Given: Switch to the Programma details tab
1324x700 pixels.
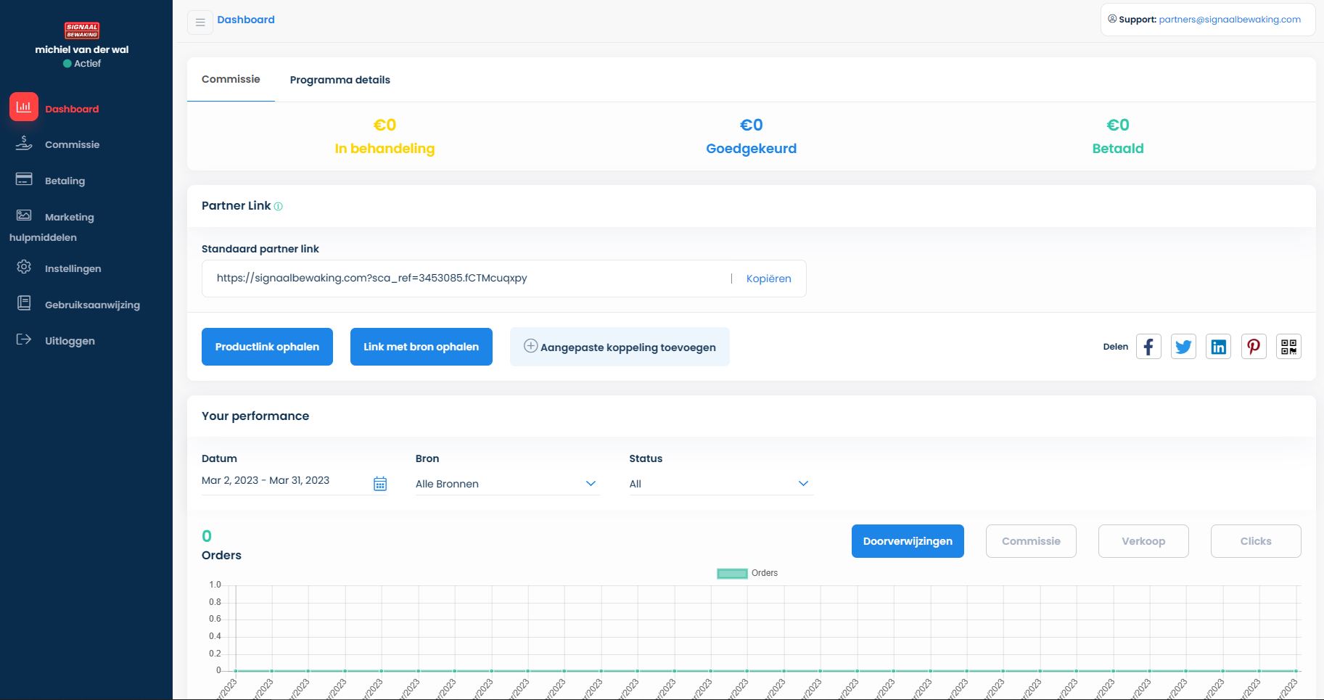Looking at the screenshot, I should (x=340, y=80).
